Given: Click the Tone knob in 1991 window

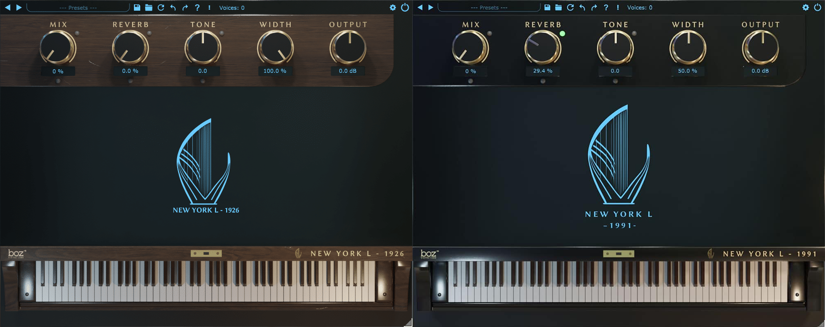Looking at the screenshot, I should coord(615,48).
